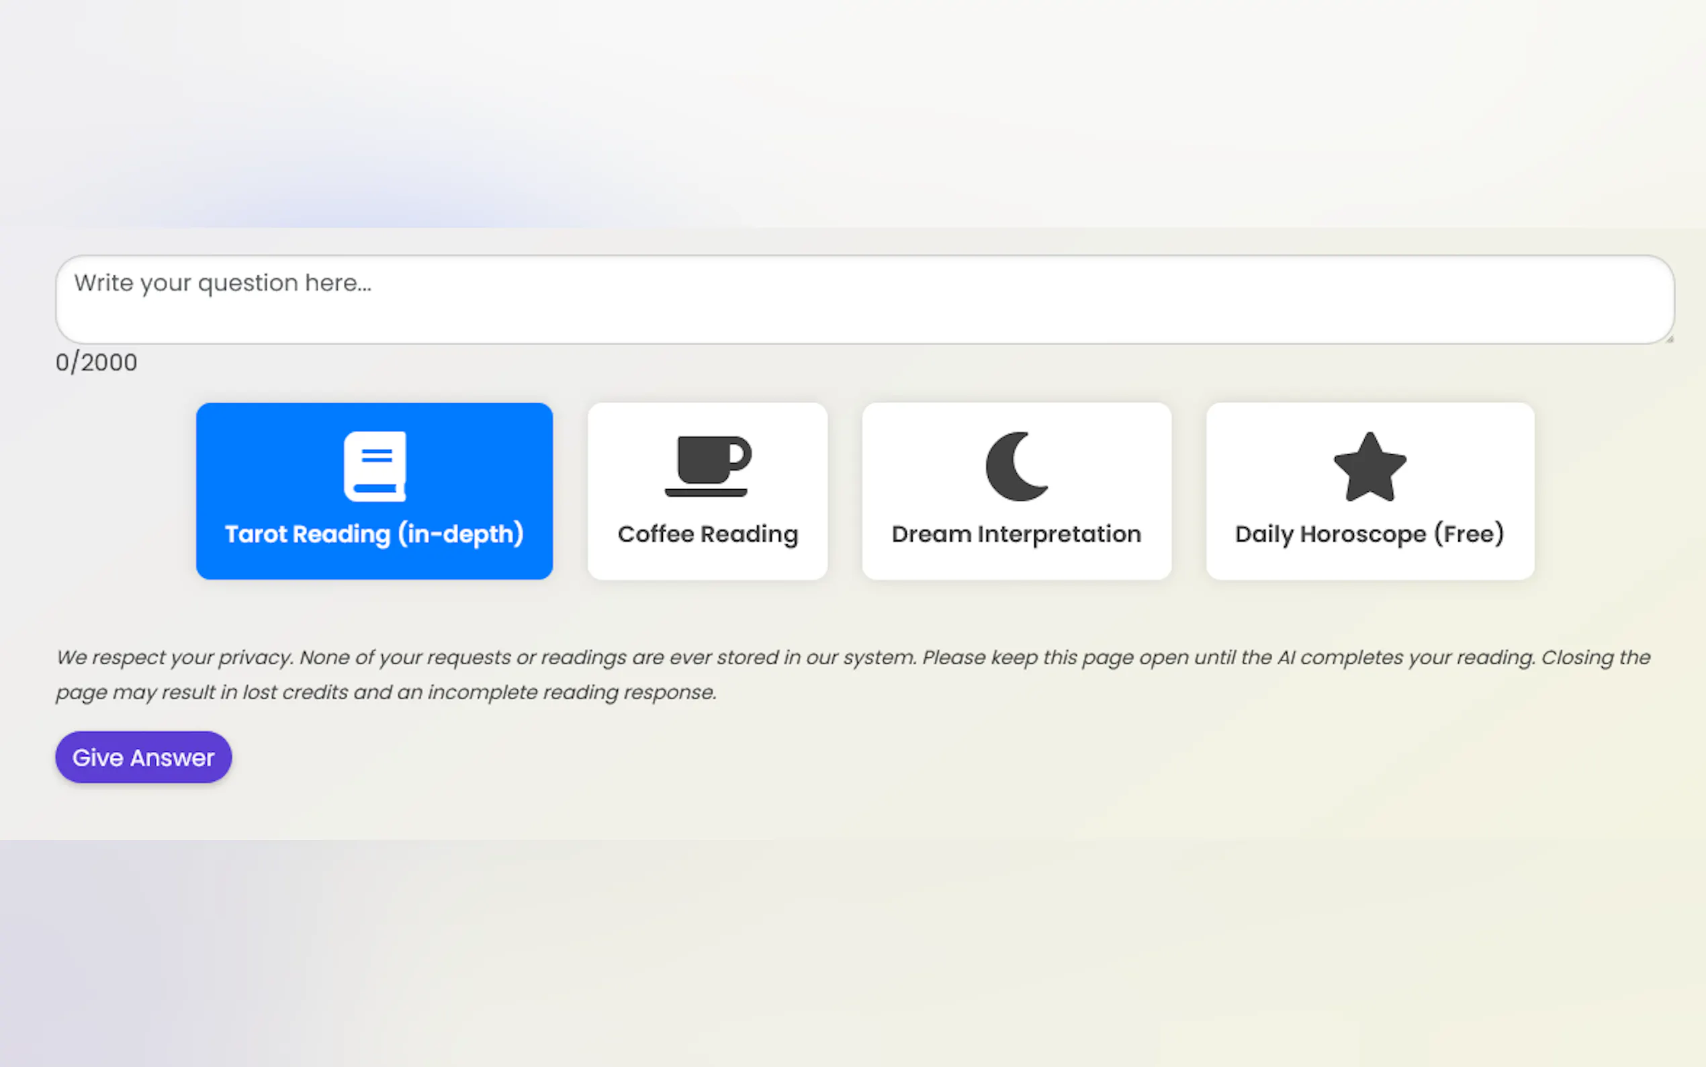Select the Tarot Reading (in-depth) label

pyautogui.click(x=375, y=534)
